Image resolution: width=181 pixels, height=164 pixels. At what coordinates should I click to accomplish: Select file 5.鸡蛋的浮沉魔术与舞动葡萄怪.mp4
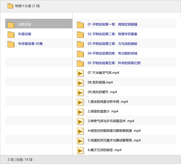(114, 140)
